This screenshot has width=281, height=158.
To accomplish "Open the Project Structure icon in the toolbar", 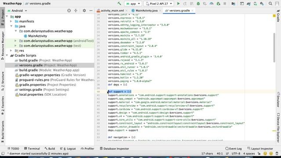I will pyautogui.click(x=233, y=4).
